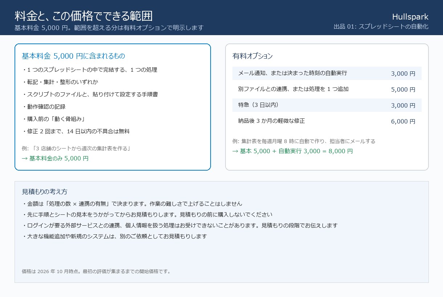Click the 3,000 円 price for 特急
The image size is (443, 297).
403,105
